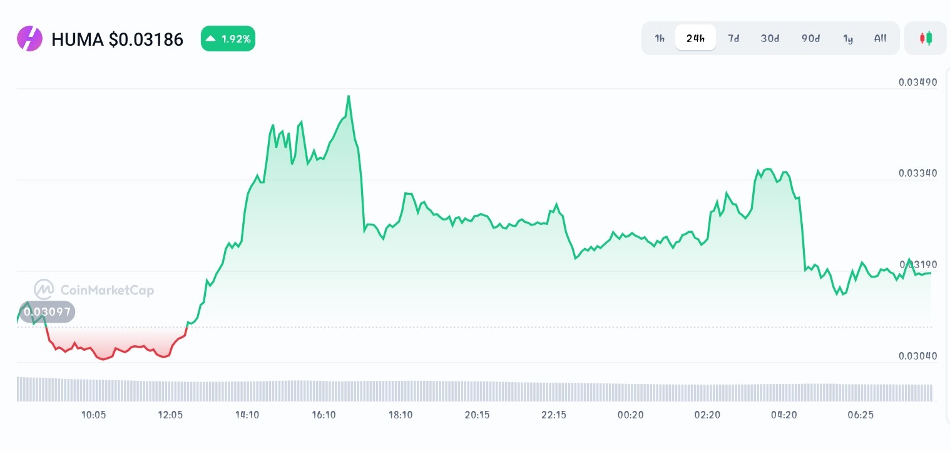Click the 04:20 time axis label
The width and height of the screenshot is (950, 451).
coord(784,415)
